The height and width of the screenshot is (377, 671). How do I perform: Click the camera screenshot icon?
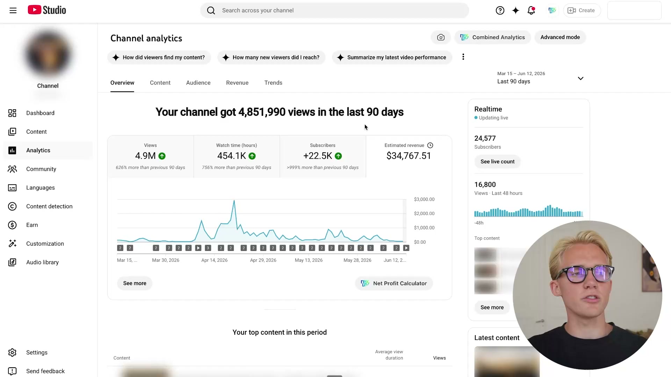click(x=441, y=37)
